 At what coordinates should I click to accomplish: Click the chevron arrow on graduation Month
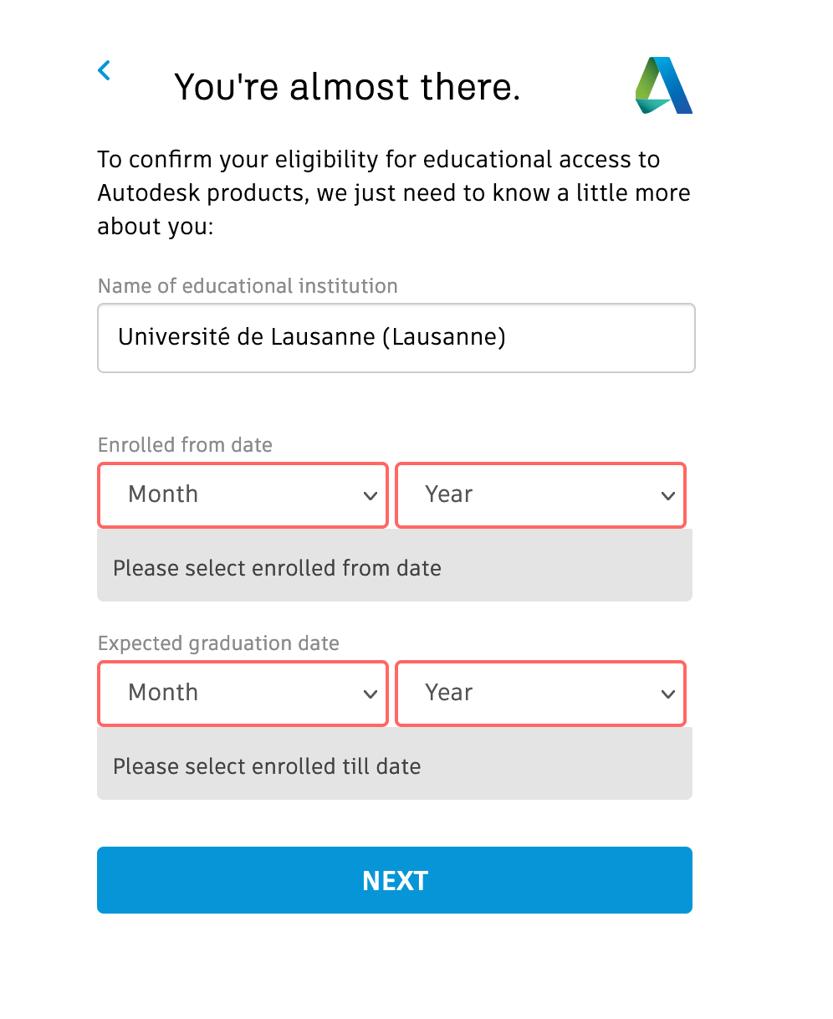click(371, 694)
